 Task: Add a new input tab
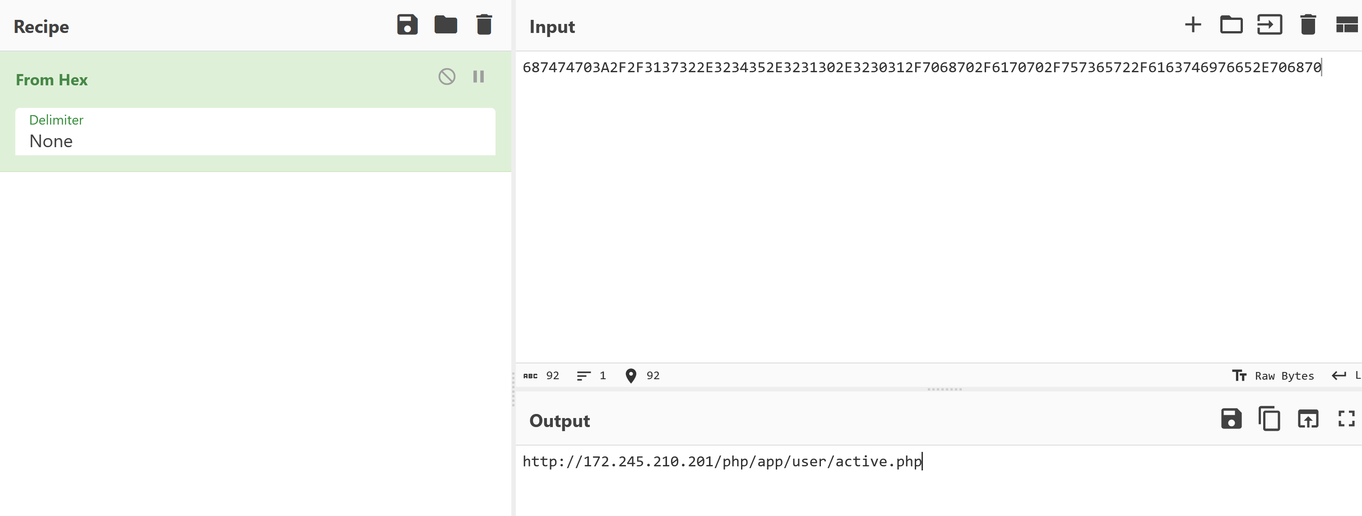pos(1193,25)
